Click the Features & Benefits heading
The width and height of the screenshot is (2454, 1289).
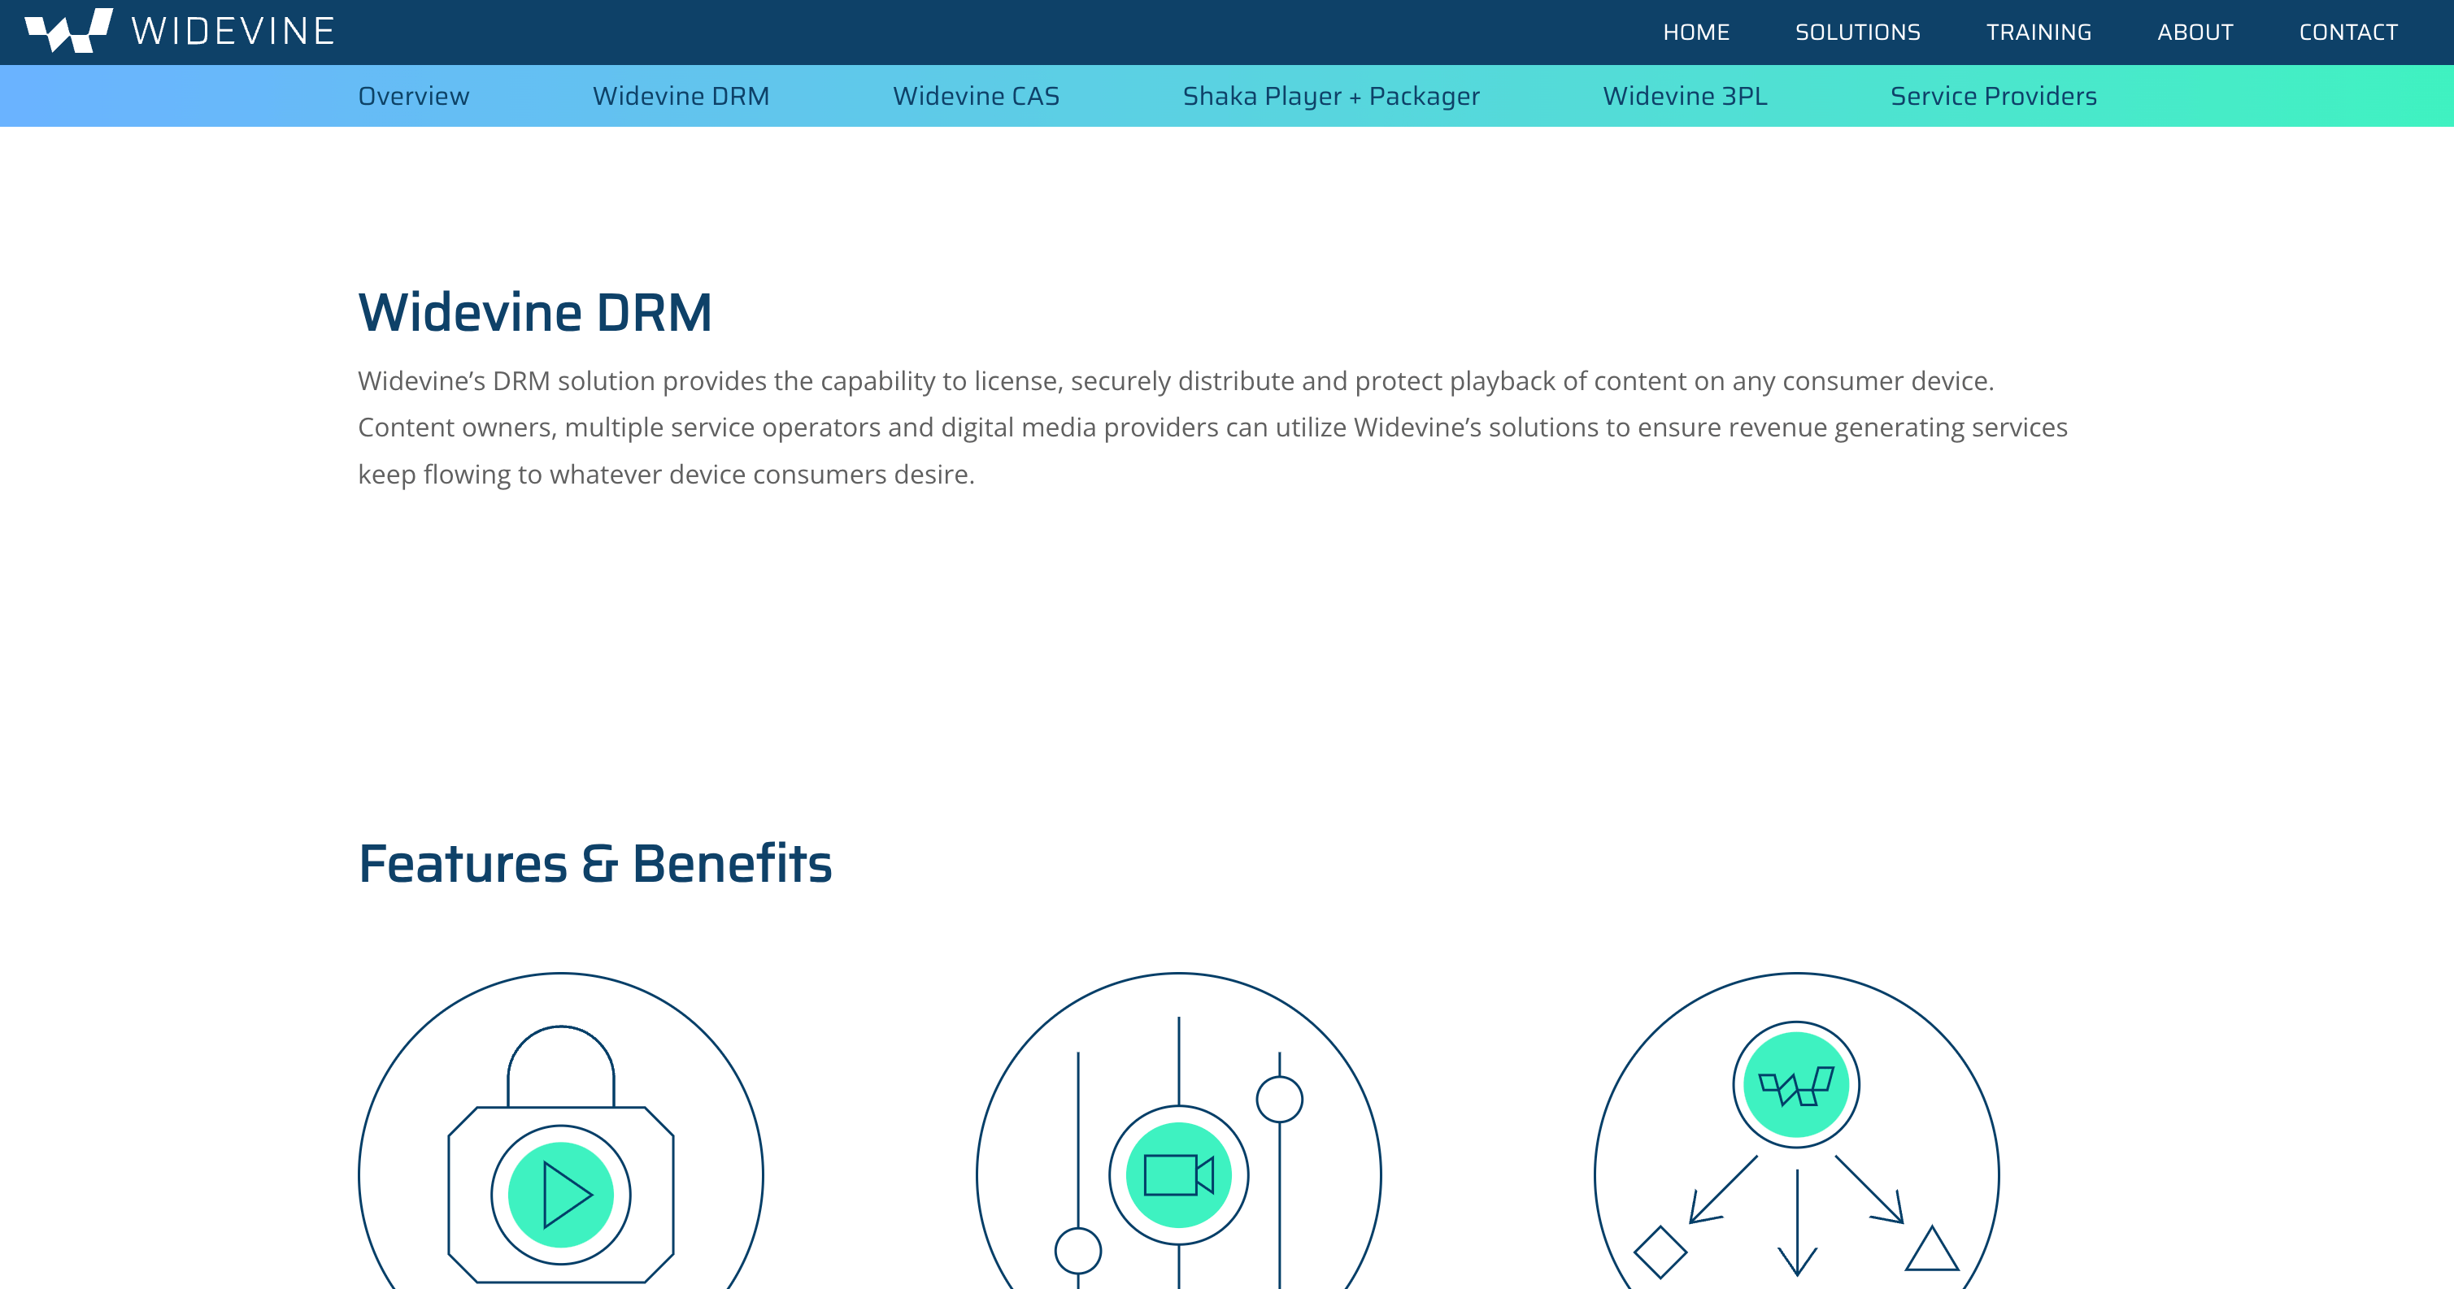pyautogui.click(x=595, y=863)
